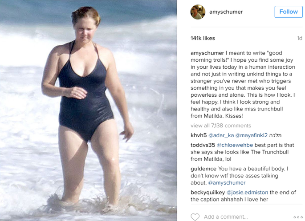Click the beach photo in the post

tap(88, 110)
